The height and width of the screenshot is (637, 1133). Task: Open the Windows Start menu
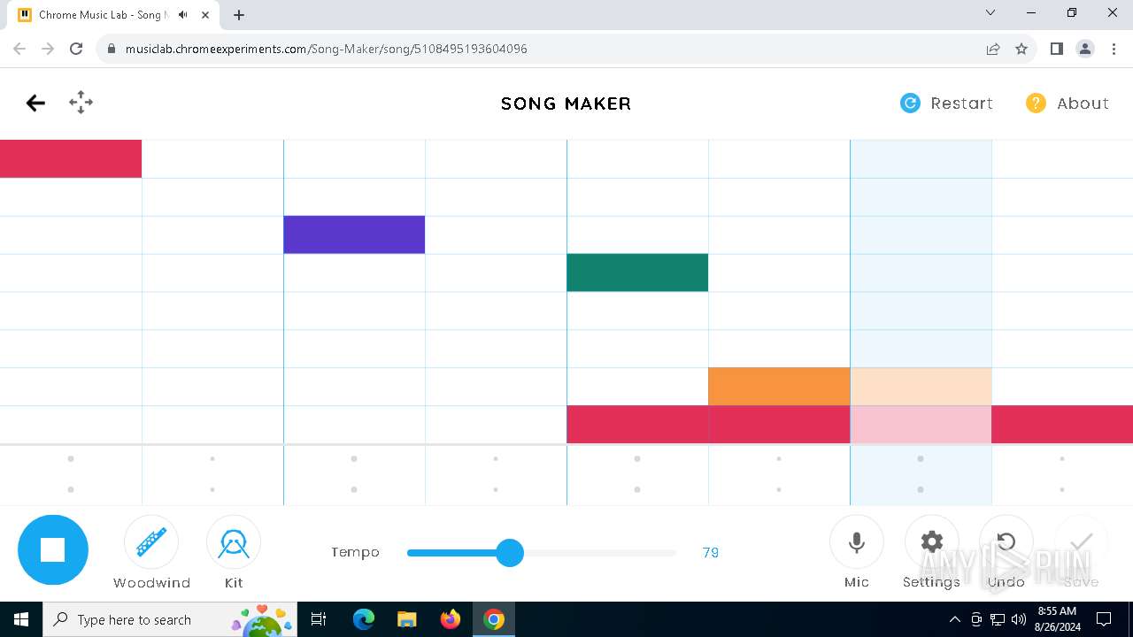click(21, 619)
